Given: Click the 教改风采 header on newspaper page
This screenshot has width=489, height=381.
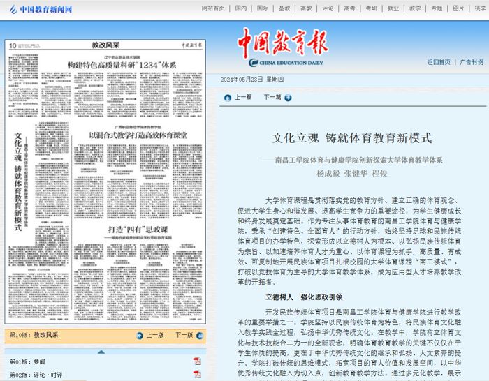Looking at the screenshot, I should [105, 45].
